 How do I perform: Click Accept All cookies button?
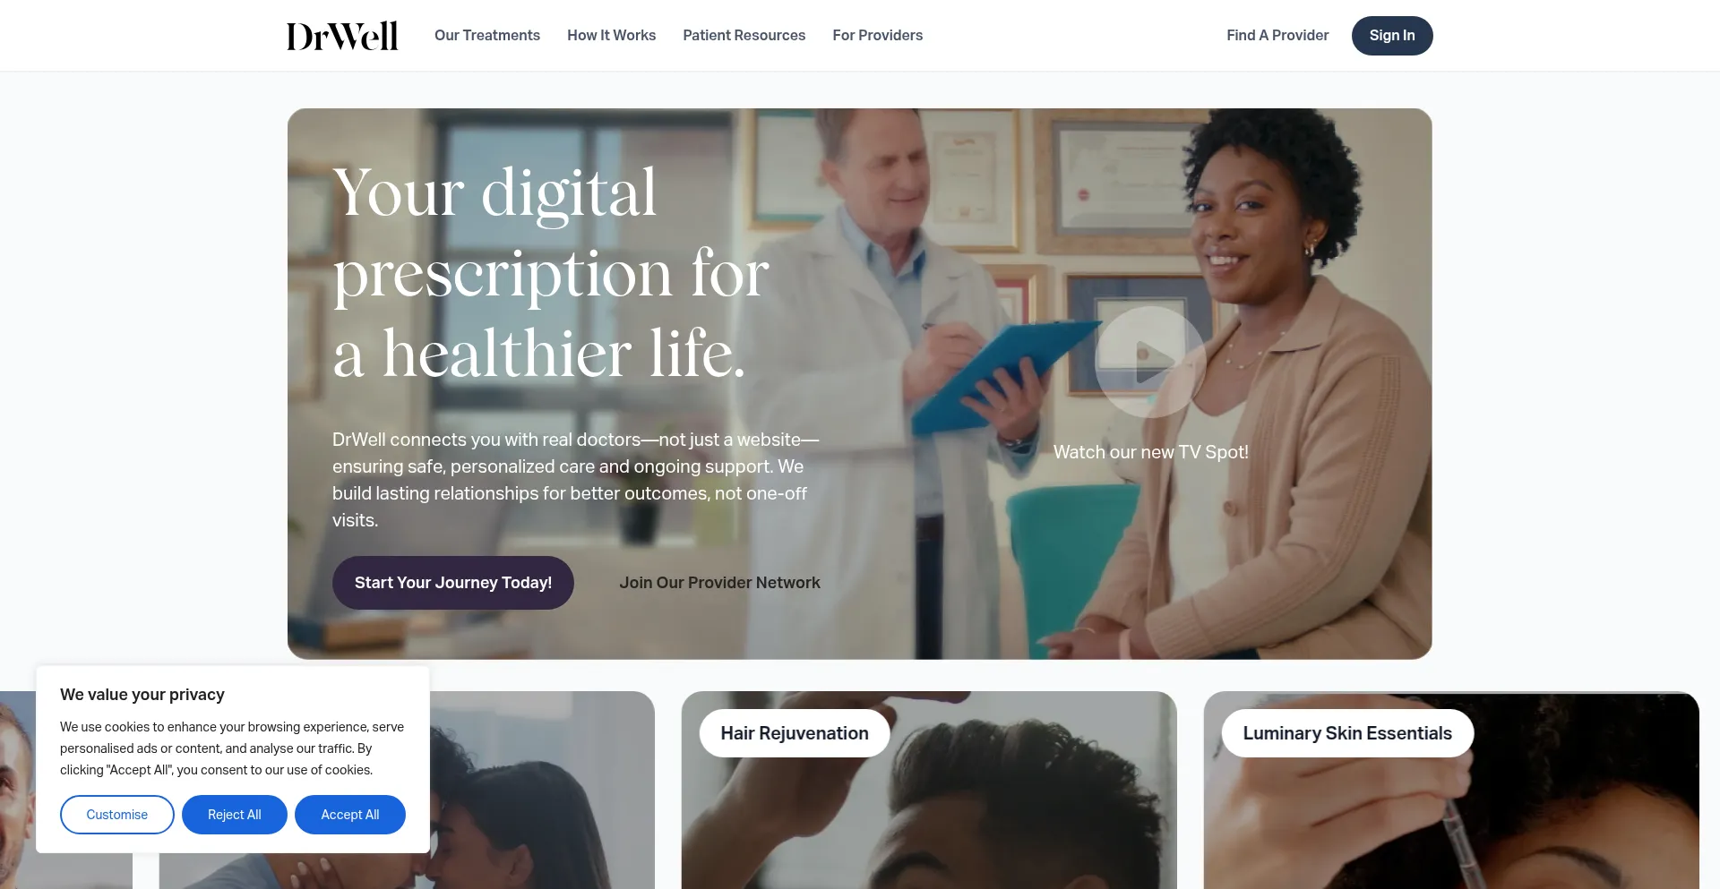pos(350,815)
